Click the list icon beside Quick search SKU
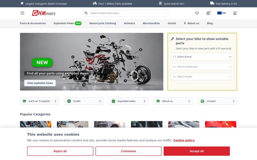 [x=160, y=3]
